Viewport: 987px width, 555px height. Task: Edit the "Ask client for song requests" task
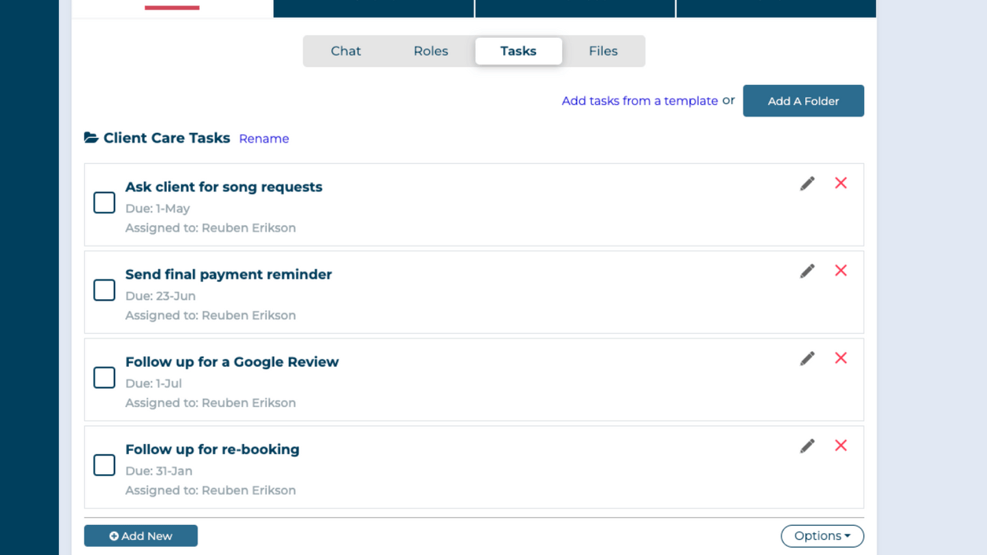click(807, 182)
